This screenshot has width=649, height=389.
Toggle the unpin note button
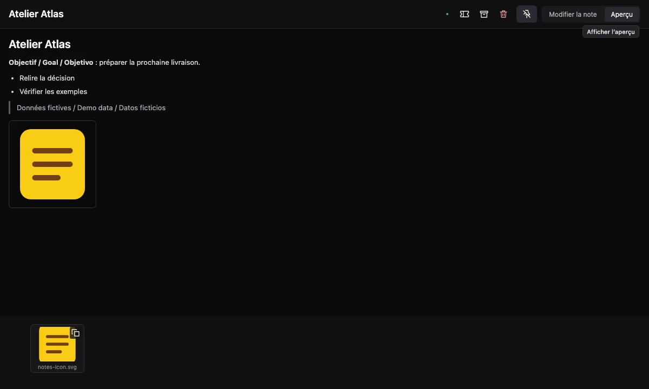[x=527, y=15]
